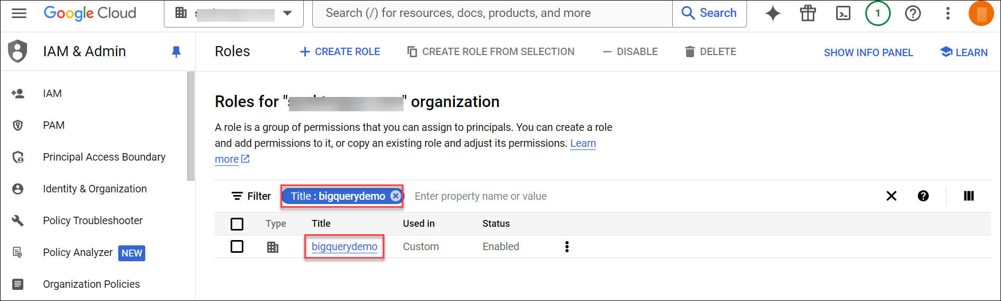The height and width of the screenshot is (301, 1001).
Task: Click the Filter icon label
Action: (251, 196)
